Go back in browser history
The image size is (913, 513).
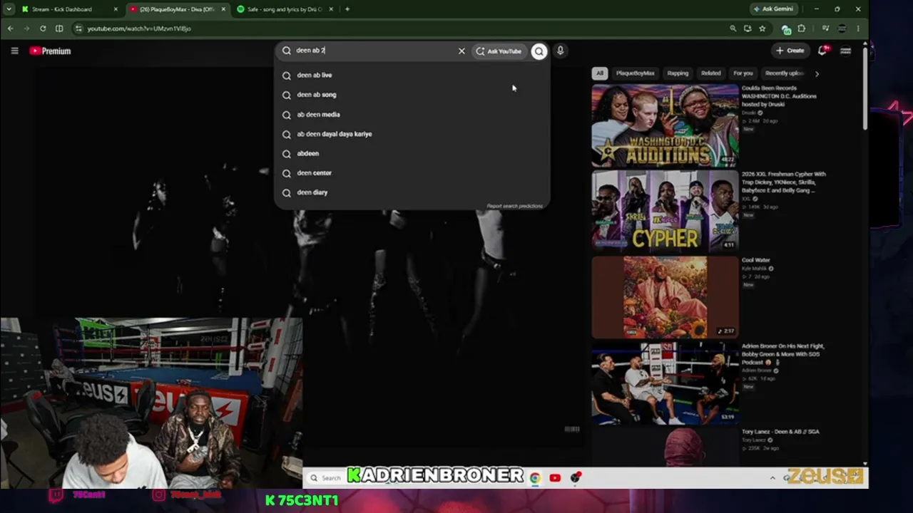click(10, 28)
